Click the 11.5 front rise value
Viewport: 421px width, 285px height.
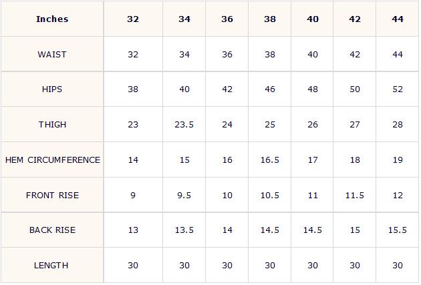point(355,196)
